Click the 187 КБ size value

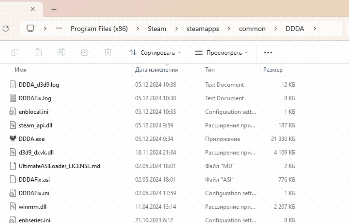[287, 125]
